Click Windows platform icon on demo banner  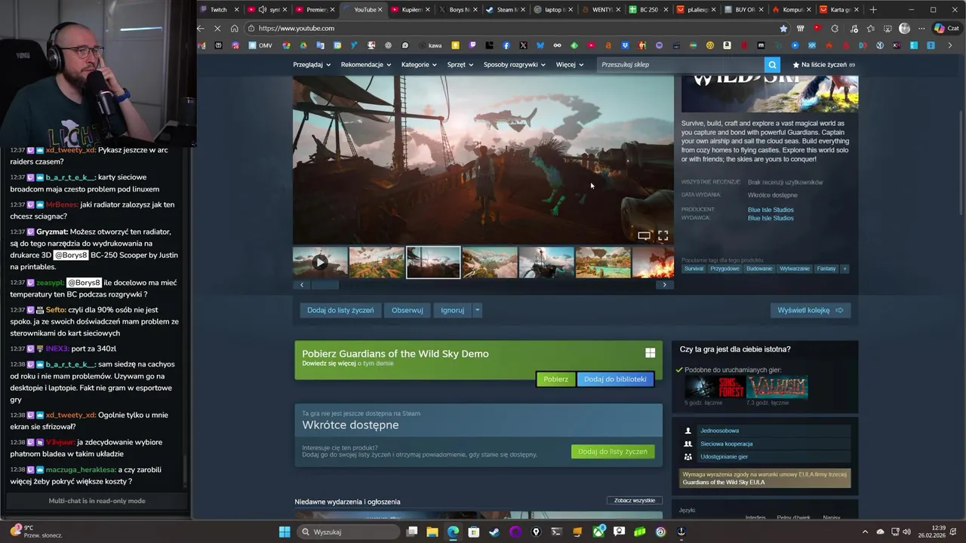coord(650,353)
